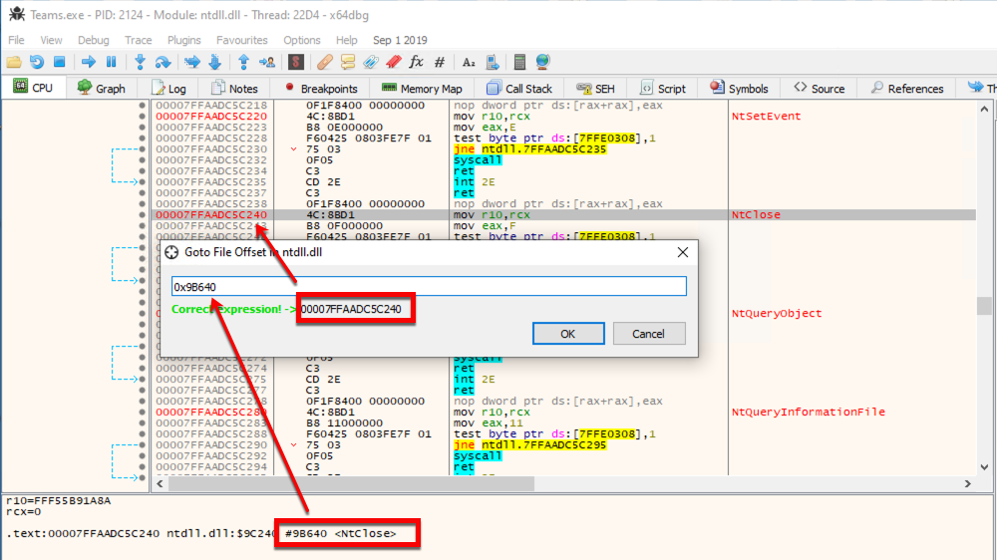This screenshot has width=997, height=560.
Task: Click the hash labels icon
Action: tap(440, 62)
